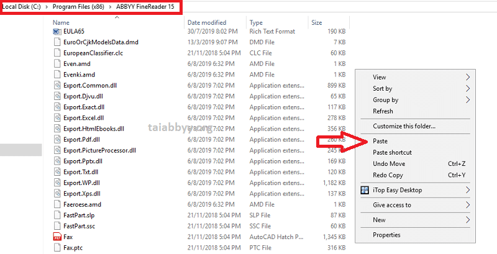Sort files by Name column header
This screenshot has height=254, width=497.
tap(61, 22)
